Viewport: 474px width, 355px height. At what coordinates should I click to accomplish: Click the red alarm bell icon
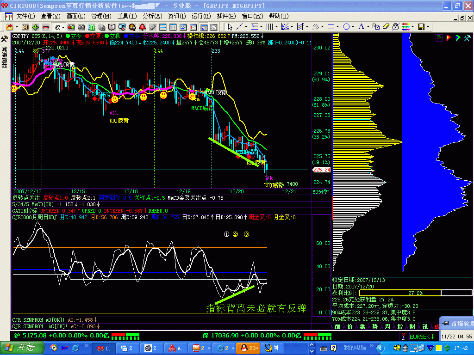[143, 27]
